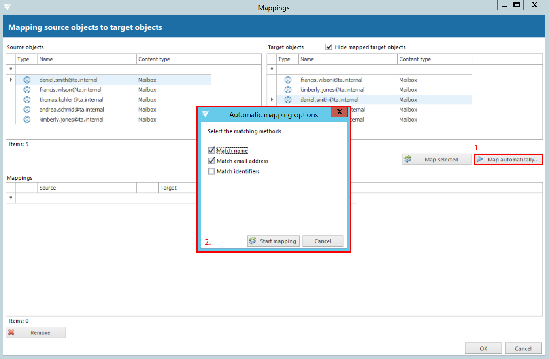
Task: Click mailbox icon for francis.wilson target row
Action: (x=288, y=80)
